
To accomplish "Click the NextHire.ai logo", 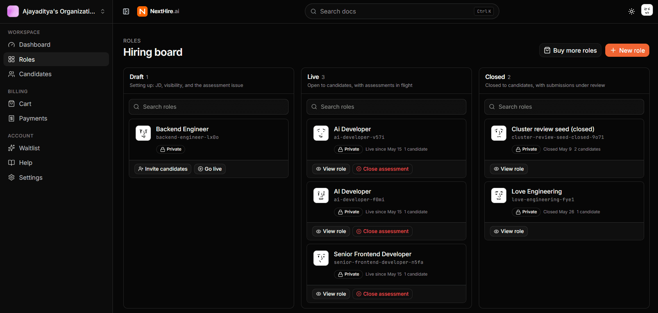I will click(158, 11).
